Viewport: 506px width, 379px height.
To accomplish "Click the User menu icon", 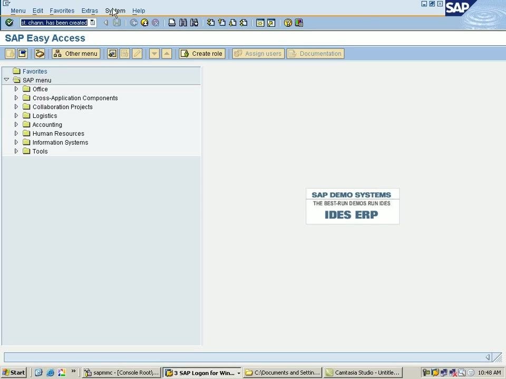I will click(10, 54).
